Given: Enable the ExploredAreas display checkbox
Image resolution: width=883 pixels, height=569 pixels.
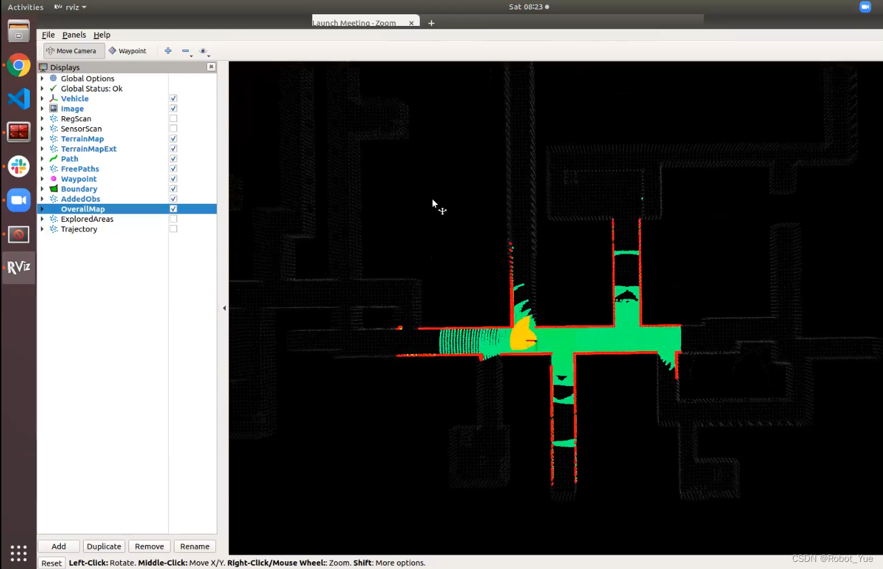Looking at the screenshot, I should (173, 219).
